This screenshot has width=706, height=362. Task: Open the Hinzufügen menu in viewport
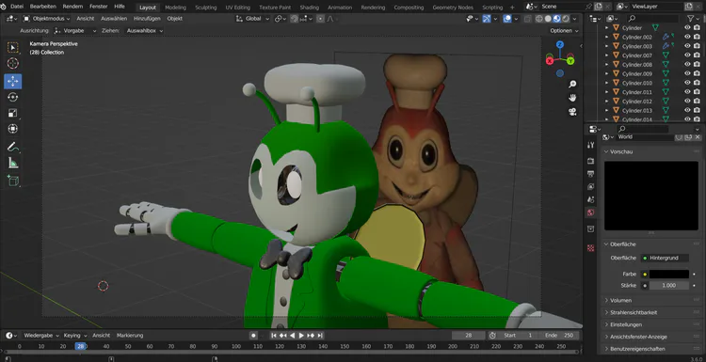(x=147, y=19)
